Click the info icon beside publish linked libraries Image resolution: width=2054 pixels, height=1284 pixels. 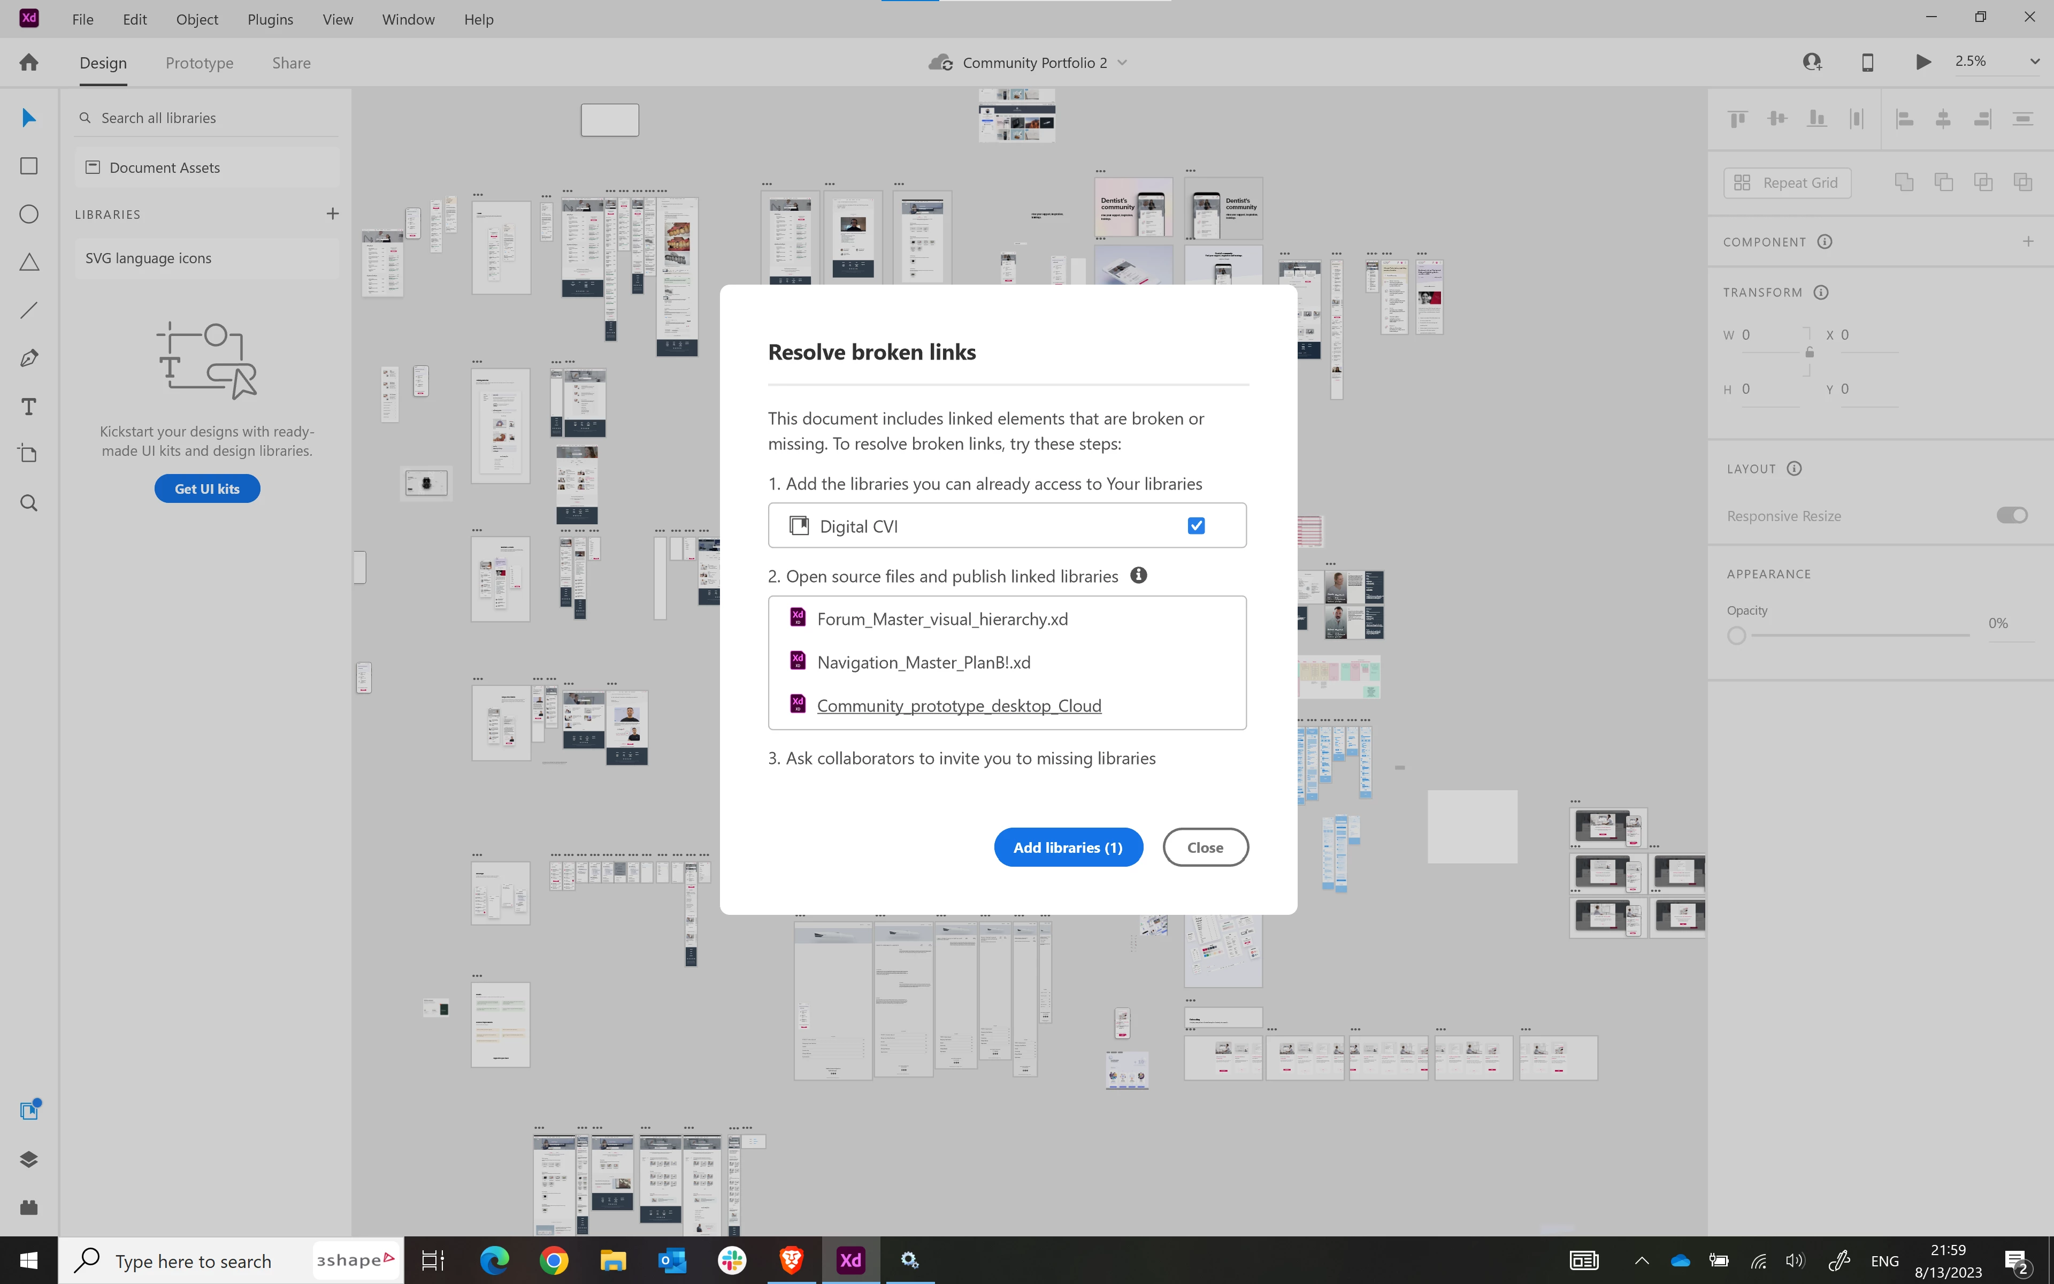pyautogui.click(x=1138, y=575)
